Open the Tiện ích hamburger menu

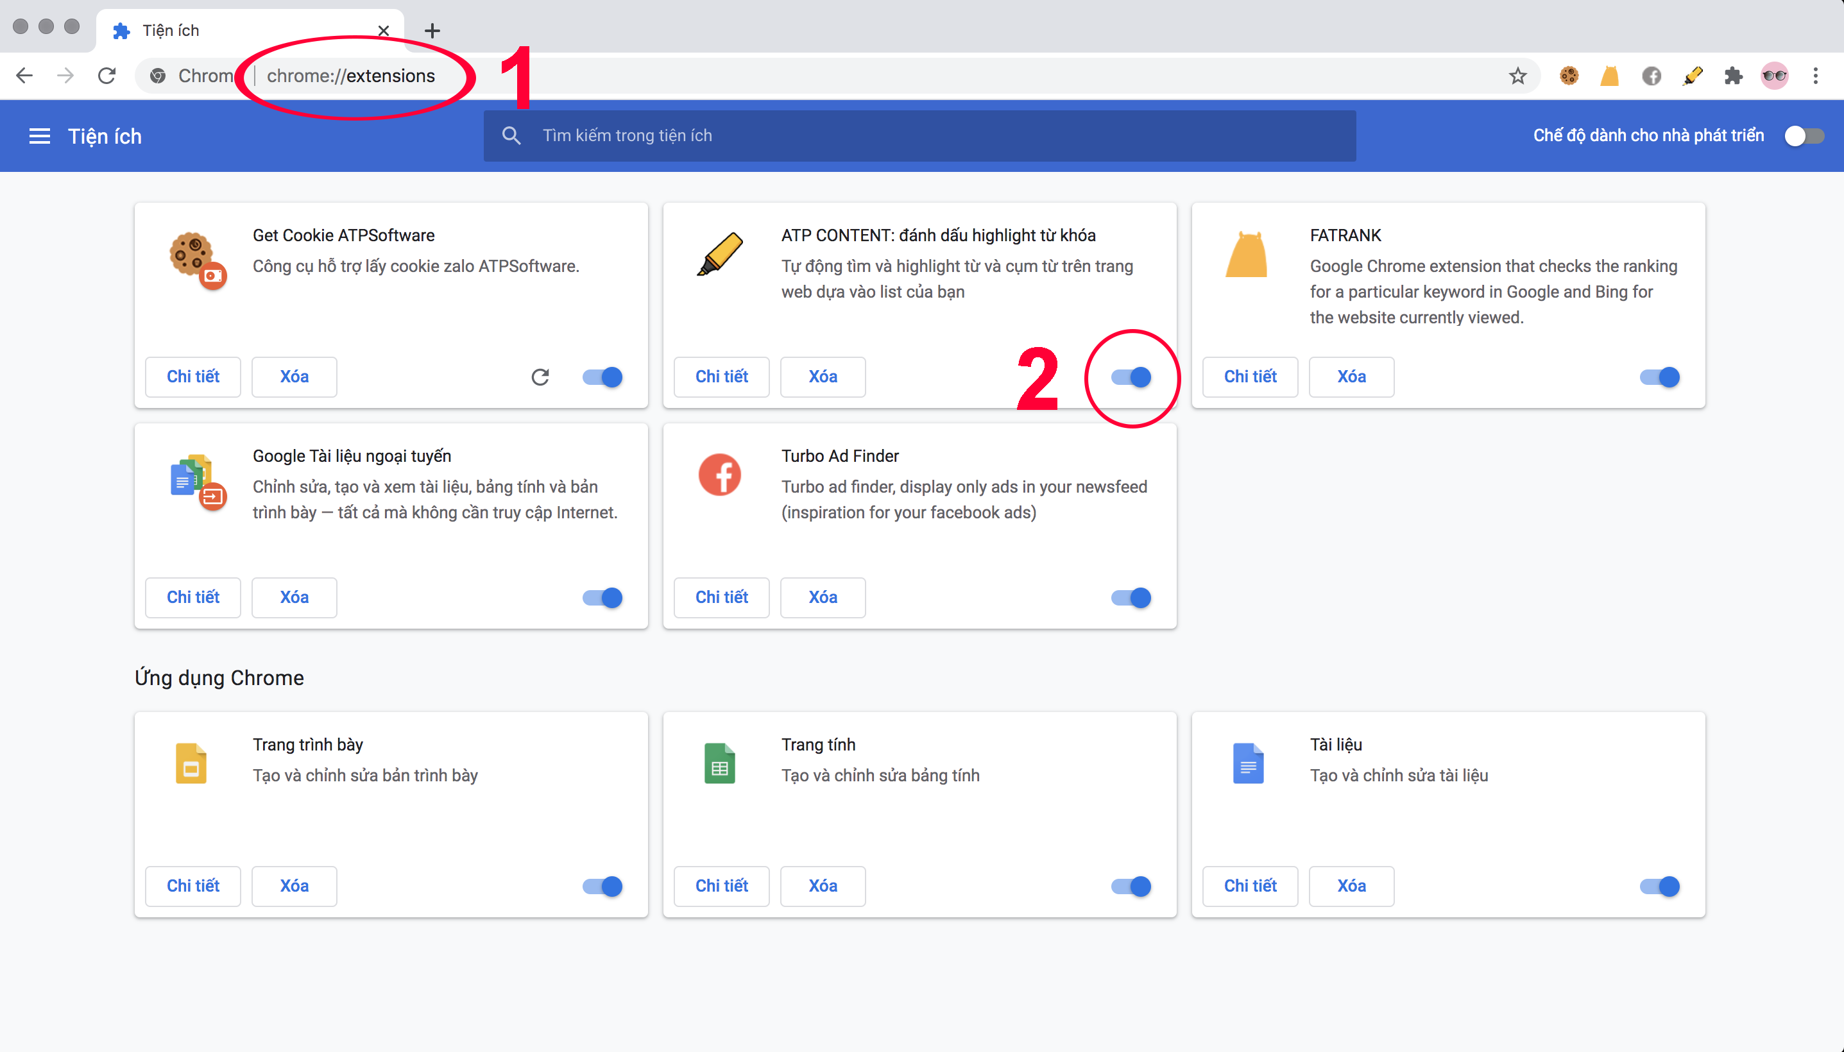(x=40, y=136)
